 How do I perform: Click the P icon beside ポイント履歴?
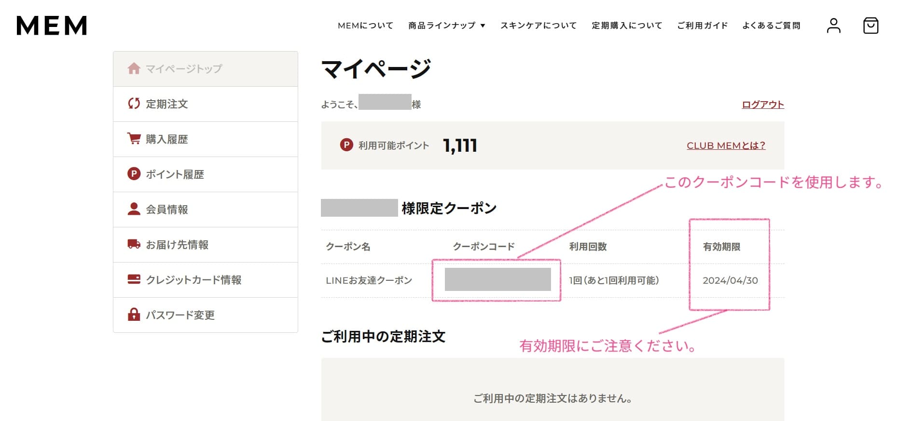click(134, 174)
